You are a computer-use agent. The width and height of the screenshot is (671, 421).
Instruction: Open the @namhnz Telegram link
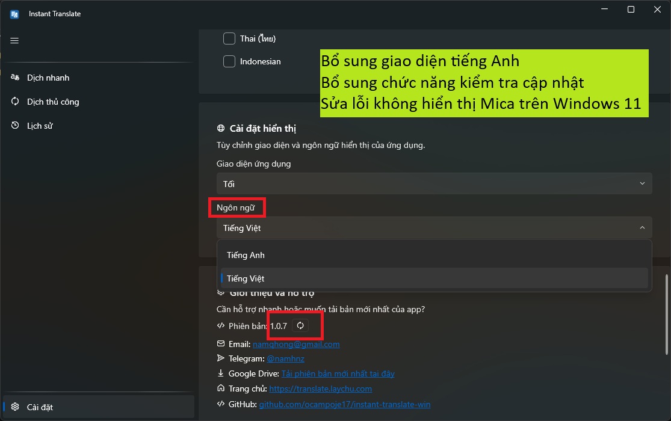pyautogui.click(x=285, y=358)
